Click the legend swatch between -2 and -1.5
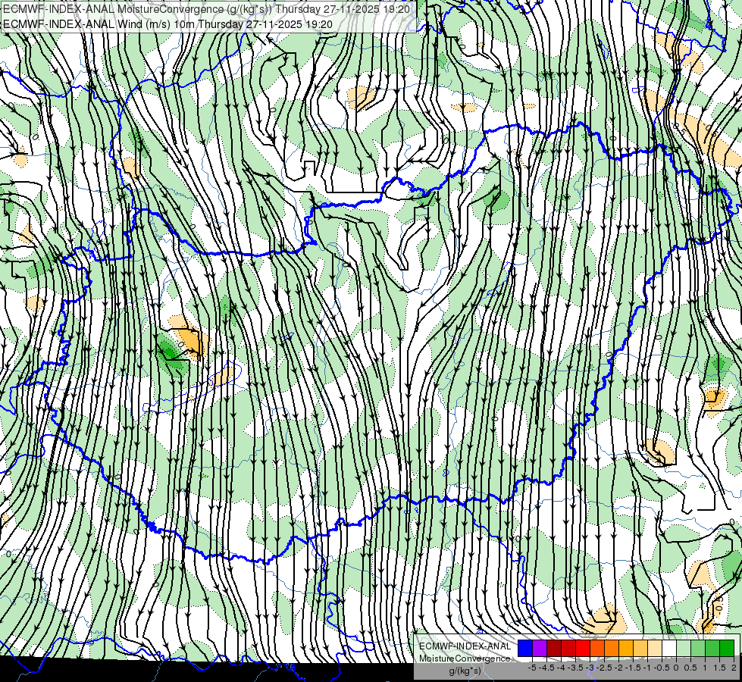 (x=625, y=649)
